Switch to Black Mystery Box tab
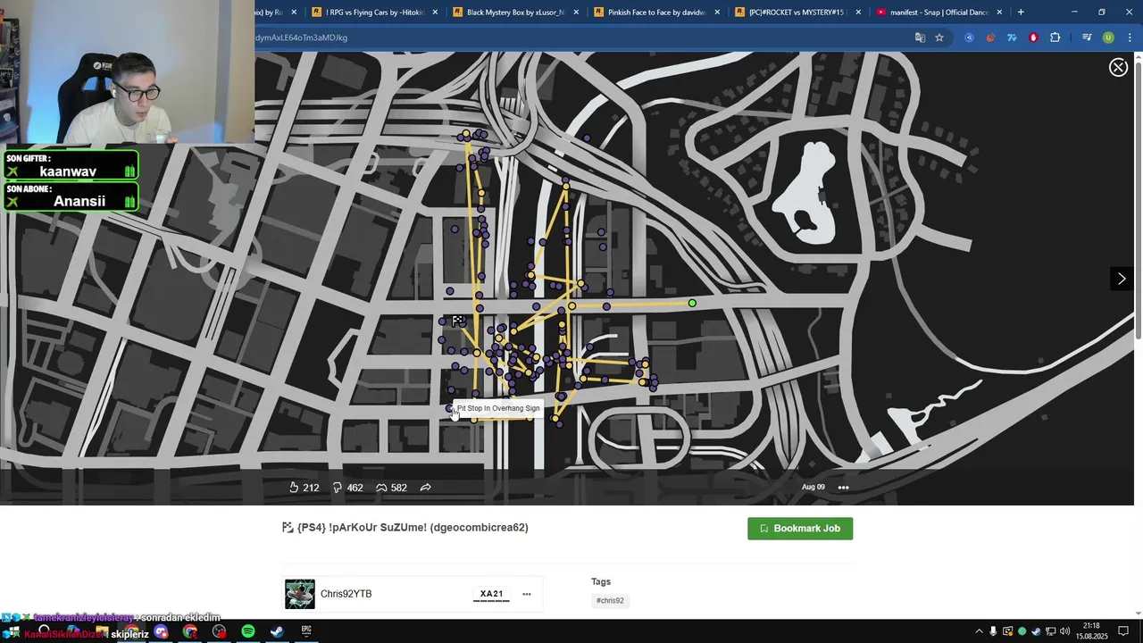 (516, 13)
